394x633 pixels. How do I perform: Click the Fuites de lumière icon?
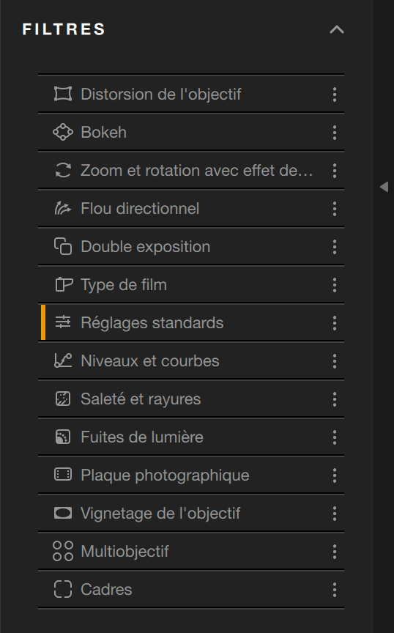[x=63, y=437]
